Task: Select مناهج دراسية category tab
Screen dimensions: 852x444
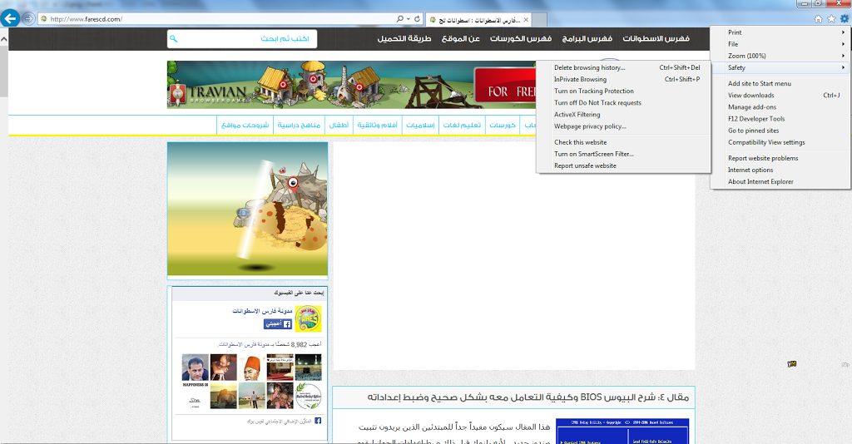Action: coord(299,125)
